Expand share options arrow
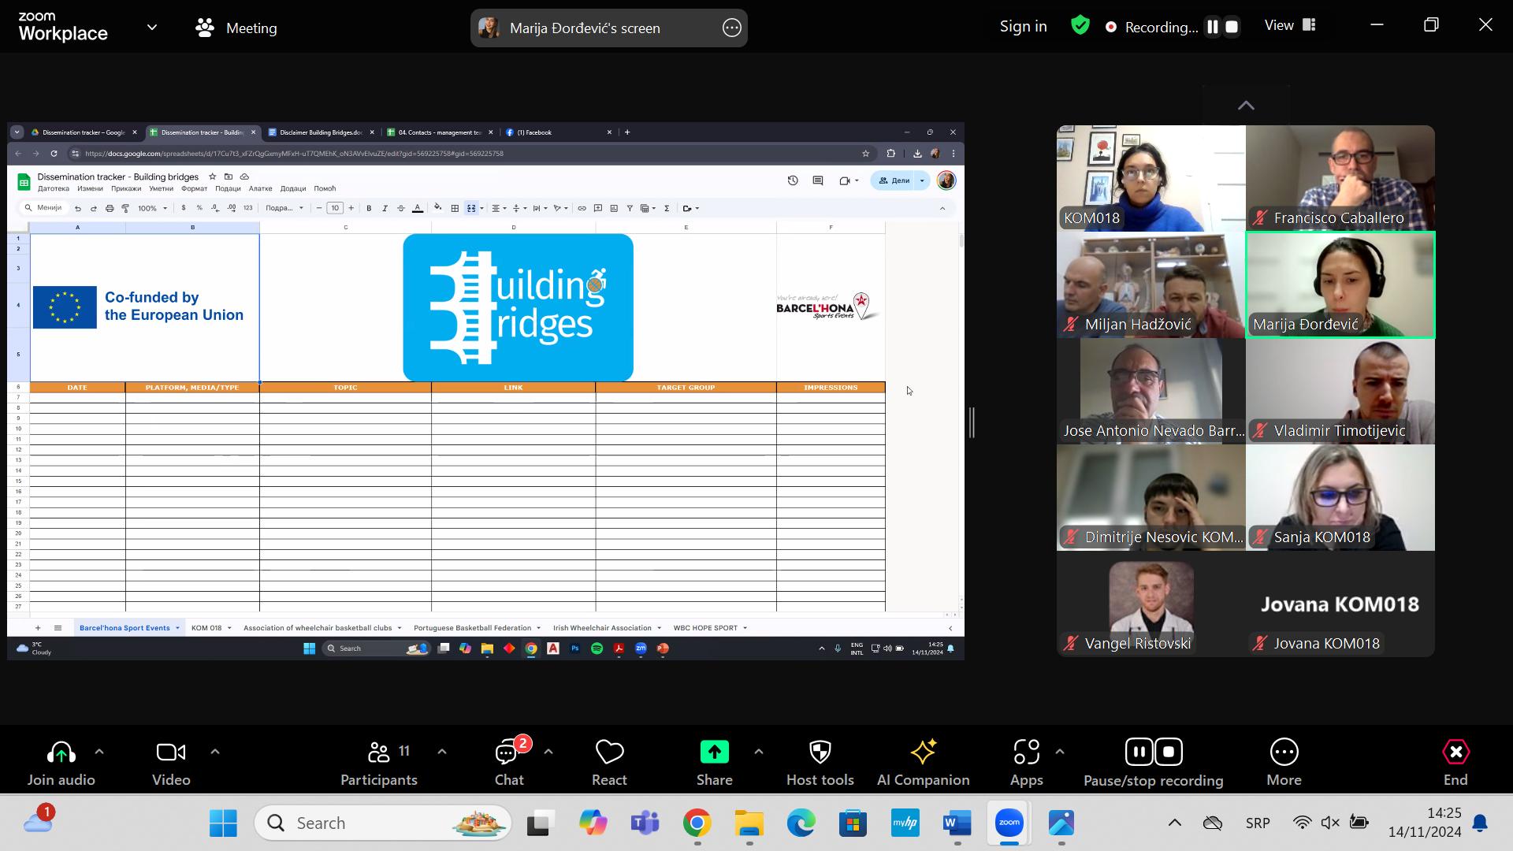Image resolution: width=1513 pixels, height=851 pixels. pyautogui.click(x=759, y=753)
